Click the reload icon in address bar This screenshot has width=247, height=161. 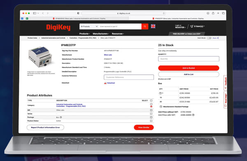tap(164, 13)
